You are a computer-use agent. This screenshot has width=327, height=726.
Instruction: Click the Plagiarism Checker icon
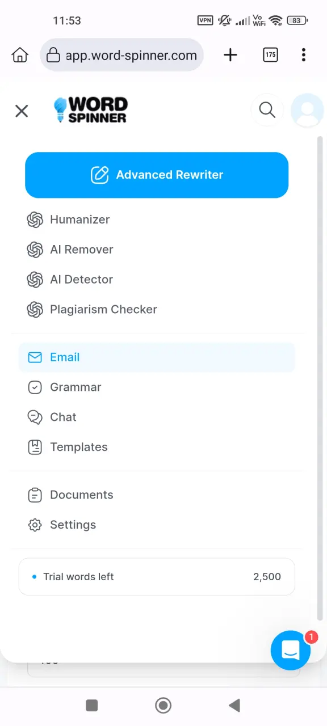[x=35, y=310]
